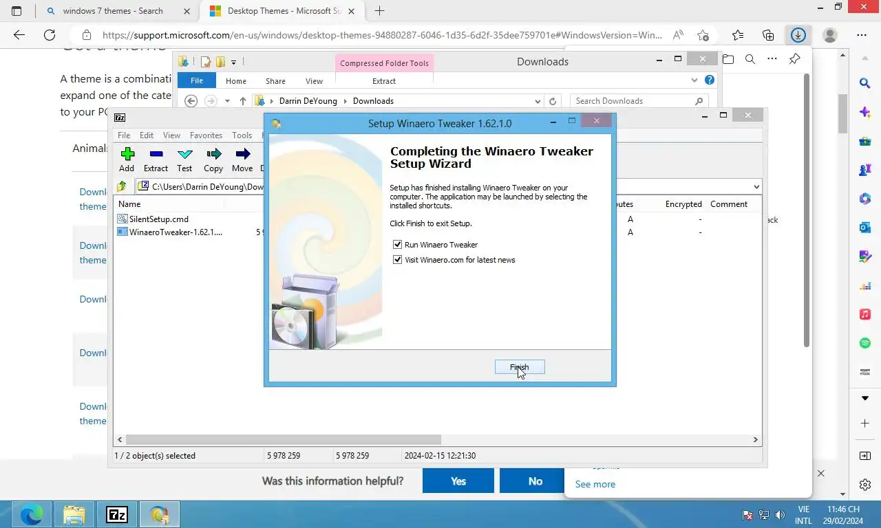The height and width of the screenshot is (528, 881).
Task: Open Edge sidebar Search icon
Action: [x=865, y=83]
